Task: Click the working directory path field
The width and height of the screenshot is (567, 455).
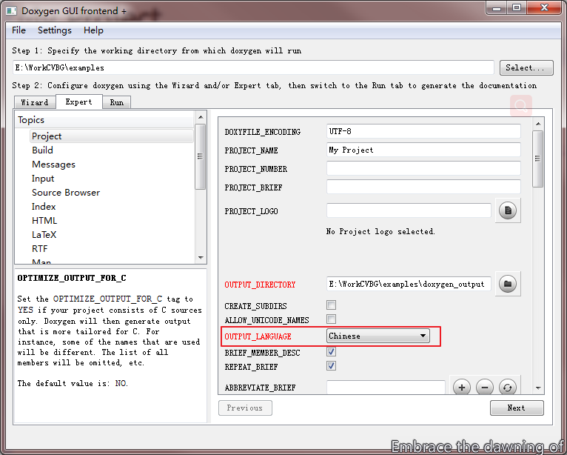Action: (253, 67)
